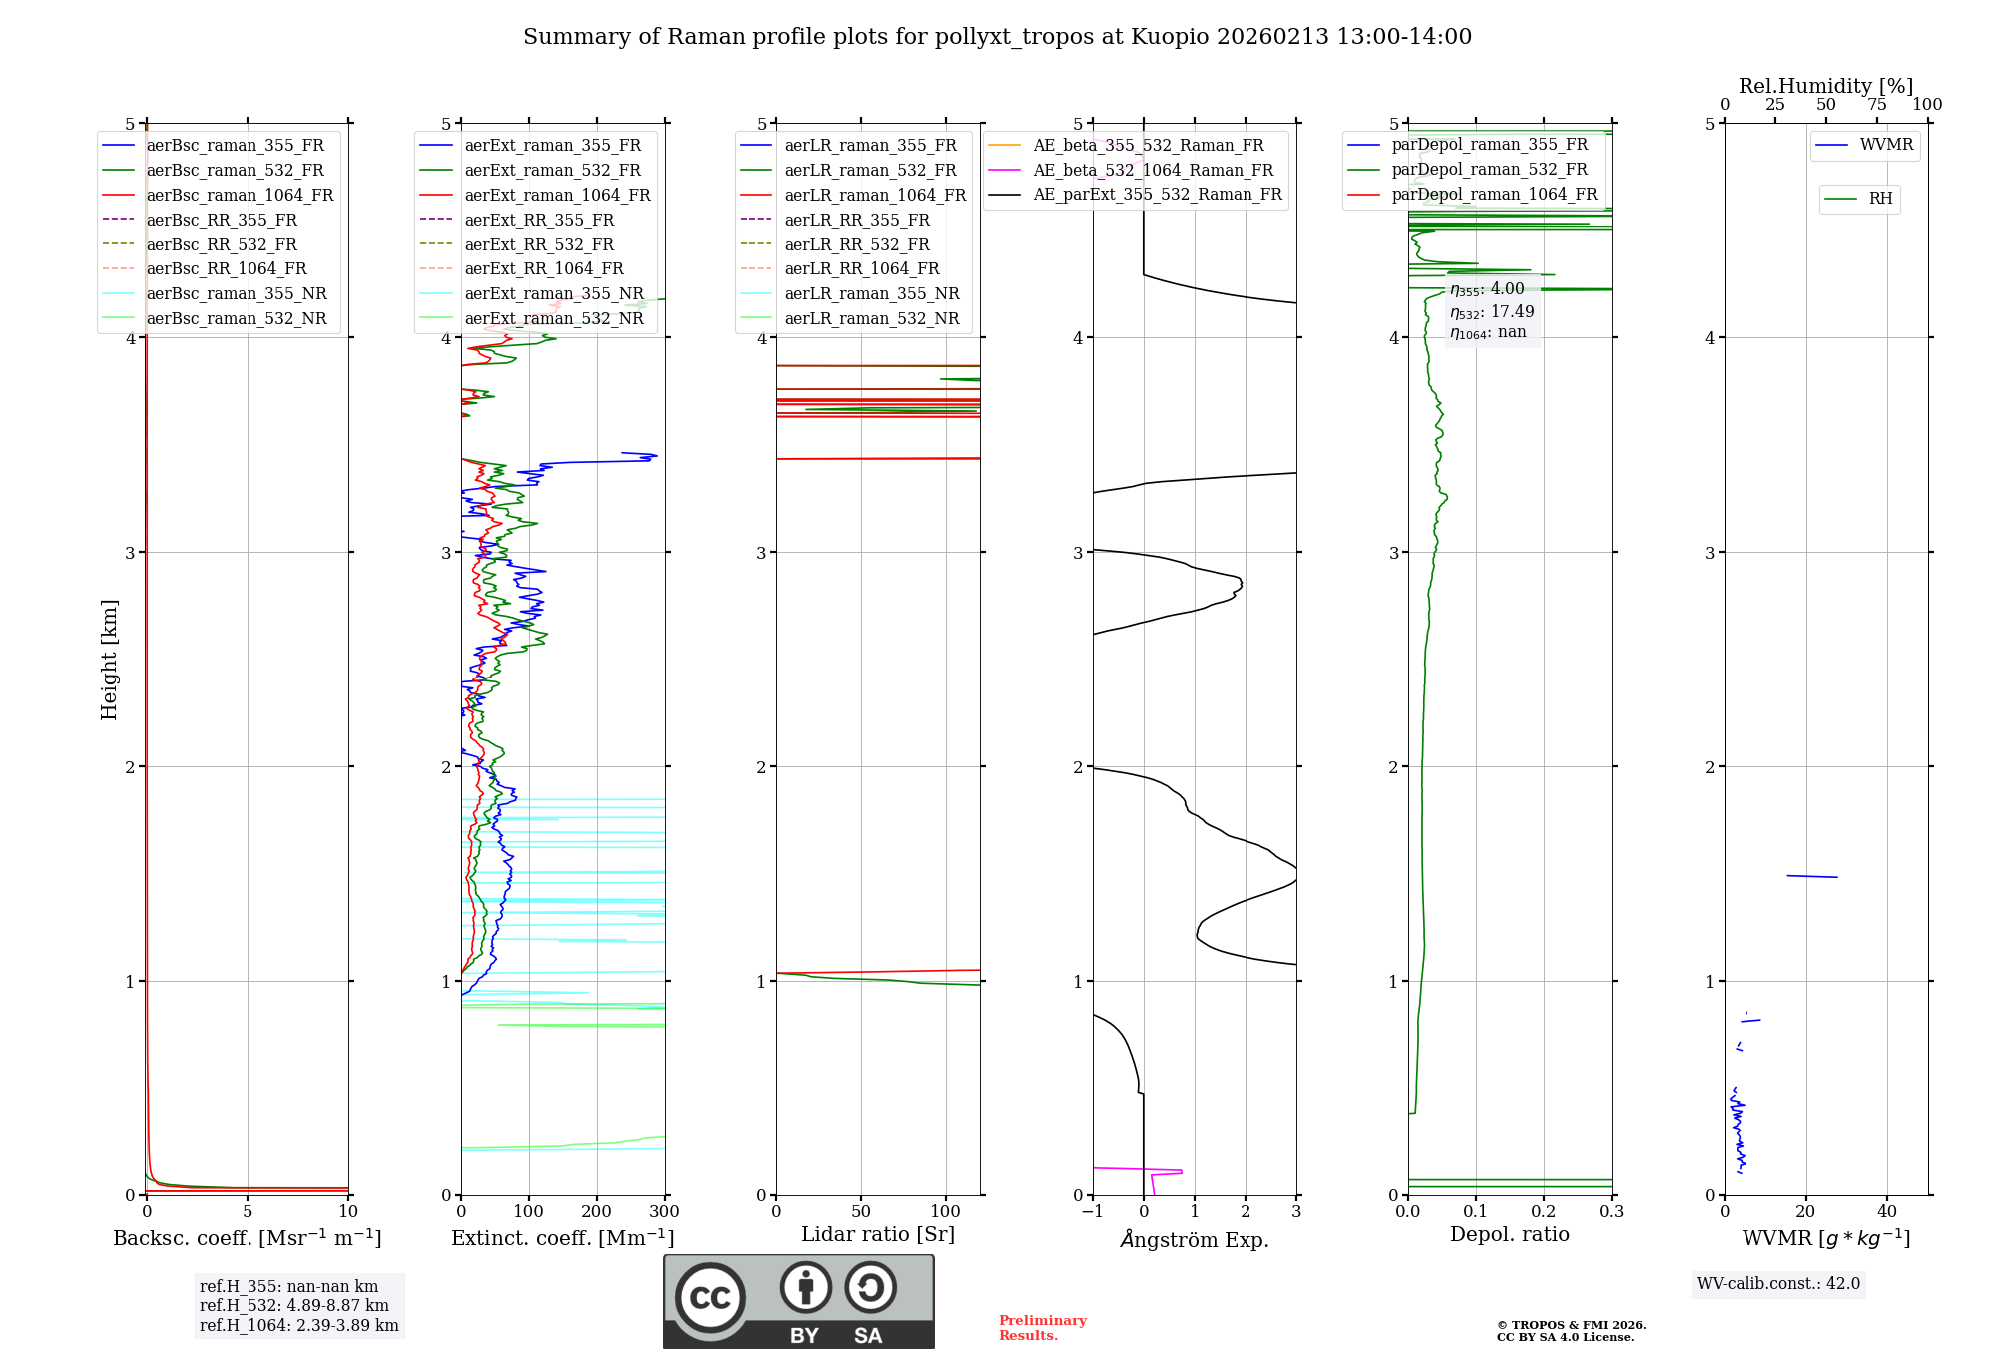Click the eta 532 depolarization value annotation
This screenshot has height=1357, width=1996.
1492,312
